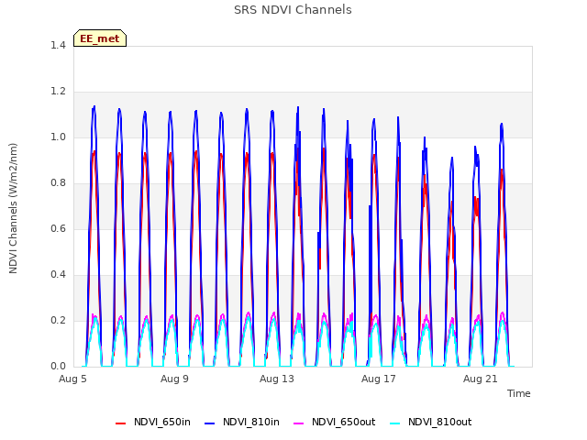Click the Aug 21 x-axis tick label
587x440 pixels.
tap(481, 379)
